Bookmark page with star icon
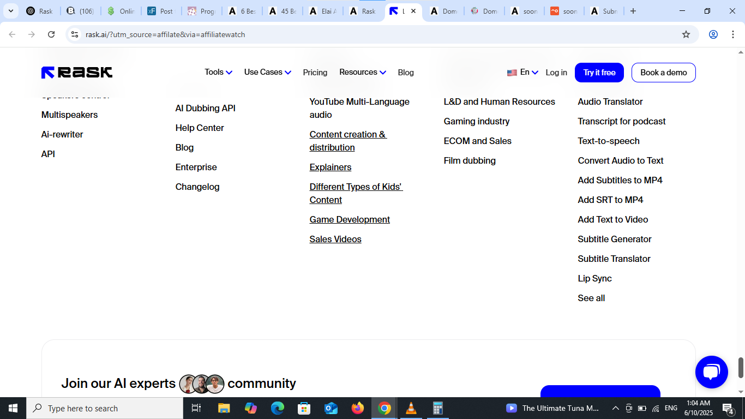Viewport: 745px width, 419px height. tap(686, 34)
